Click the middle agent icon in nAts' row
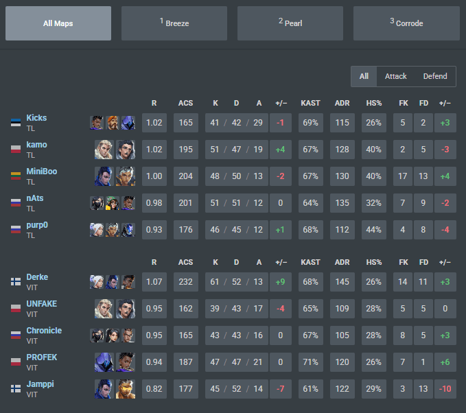 pos(113,203)
